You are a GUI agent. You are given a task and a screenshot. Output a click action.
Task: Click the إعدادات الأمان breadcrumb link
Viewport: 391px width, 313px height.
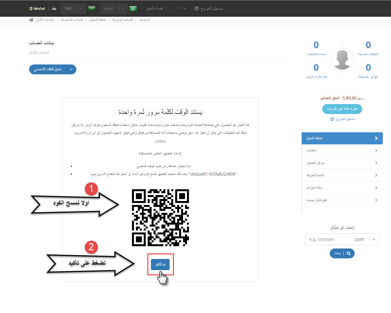click(45, 20)
